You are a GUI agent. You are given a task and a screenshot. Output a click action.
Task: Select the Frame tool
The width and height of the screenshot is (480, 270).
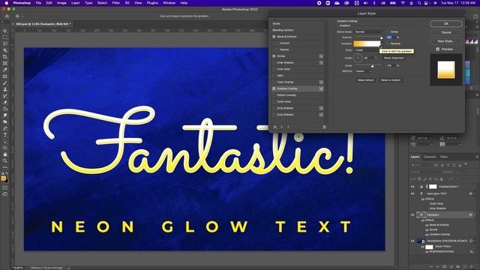coord(5,63)
